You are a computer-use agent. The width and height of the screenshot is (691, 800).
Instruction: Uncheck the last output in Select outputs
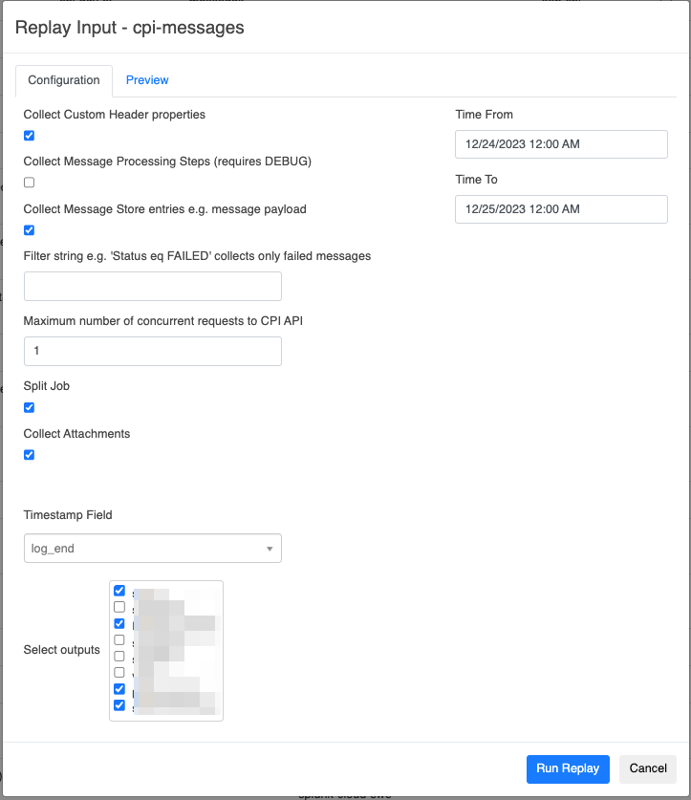coord(119,705)
